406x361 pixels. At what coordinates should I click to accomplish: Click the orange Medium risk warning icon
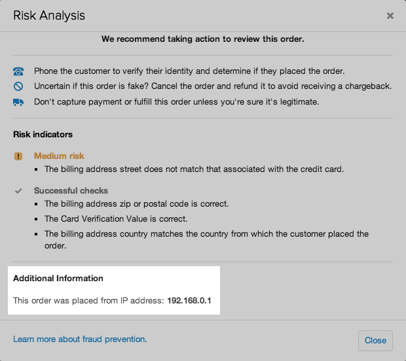tap(18, 156)
